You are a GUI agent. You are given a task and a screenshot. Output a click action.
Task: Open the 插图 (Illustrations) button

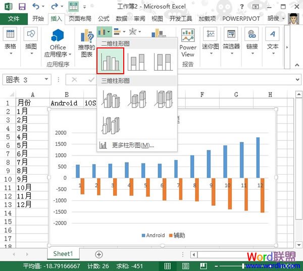[31, 41]
